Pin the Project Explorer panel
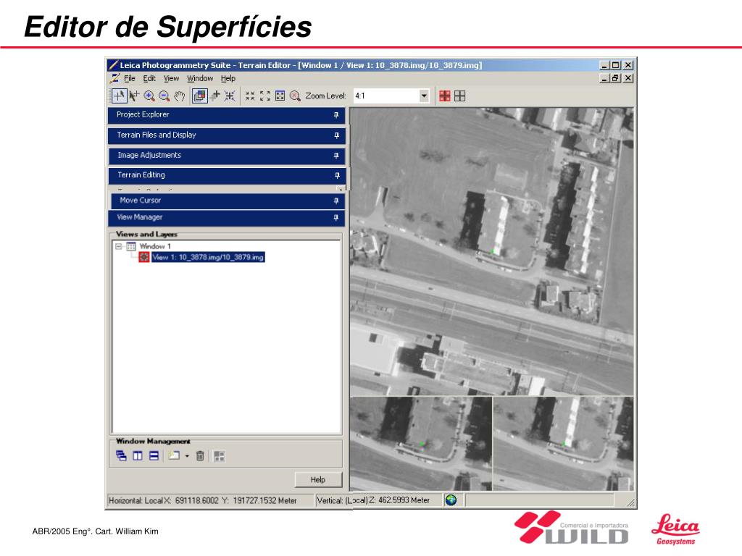The height and width of the screenshot is (556, 742). tap(336, 115)
